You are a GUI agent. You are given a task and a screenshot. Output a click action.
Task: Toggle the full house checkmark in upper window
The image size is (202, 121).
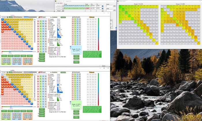pyautogui.click(x=48, y=21)
